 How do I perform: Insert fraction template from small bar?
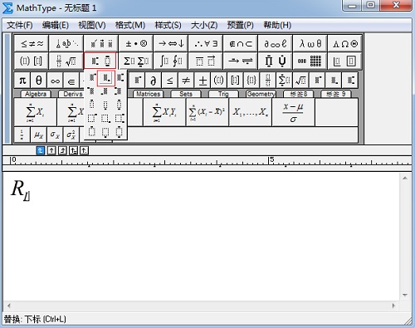(268, 81)
